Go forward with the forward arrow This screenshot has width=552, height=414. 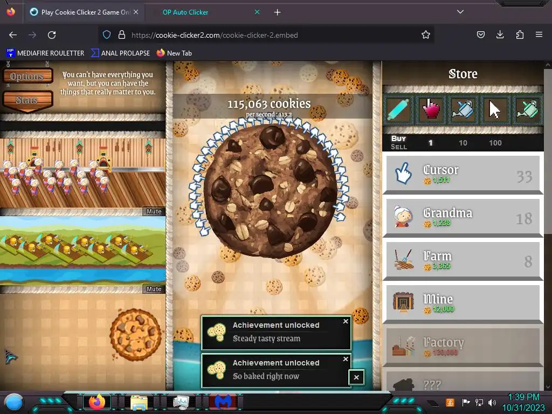(x=32, y=35)
